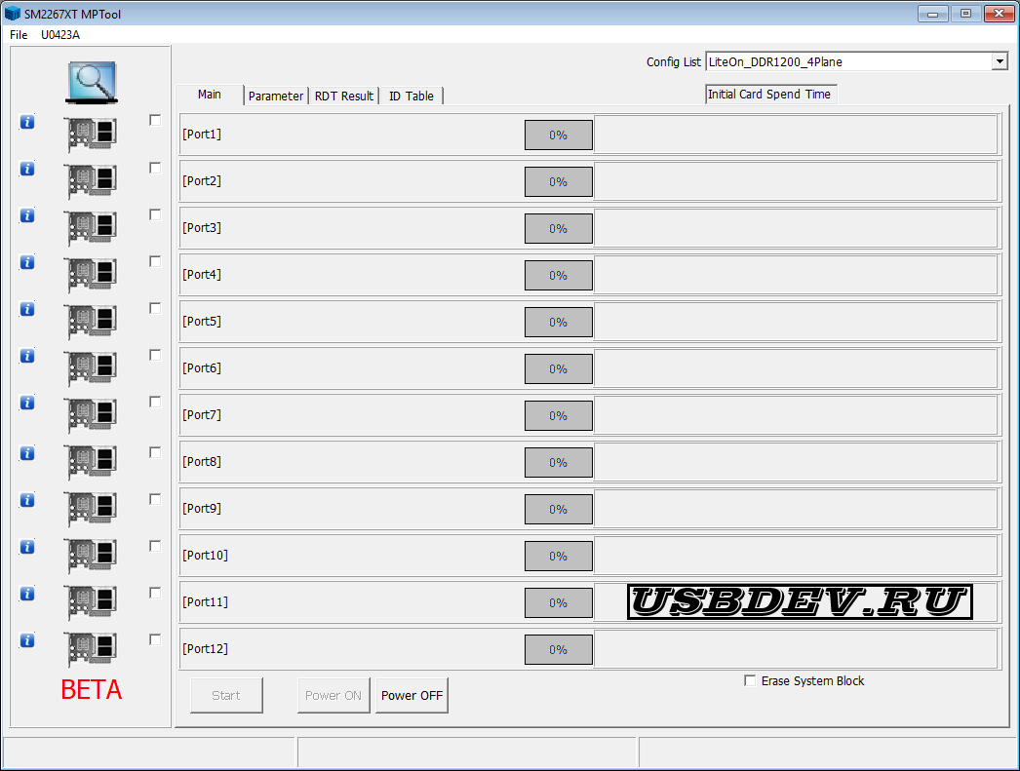The width and height of the screenshot is (1020, 771).
Task: Click the Port12 PCIe card icon
Action: 91,649
